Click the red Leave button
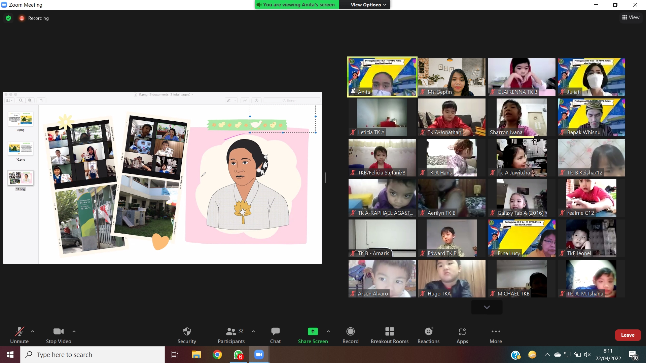 (x=628, y=335)
